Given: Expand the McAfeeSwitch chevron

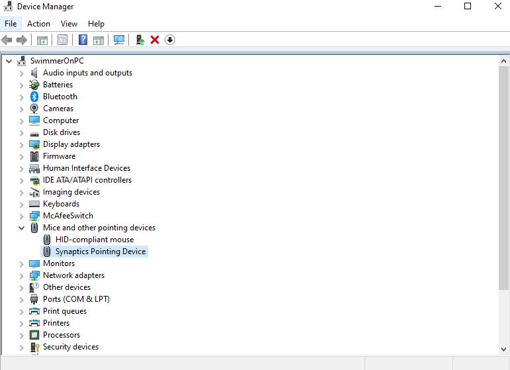Looking at the screenshot, I should pyautogui.click(x=21, y=216).
